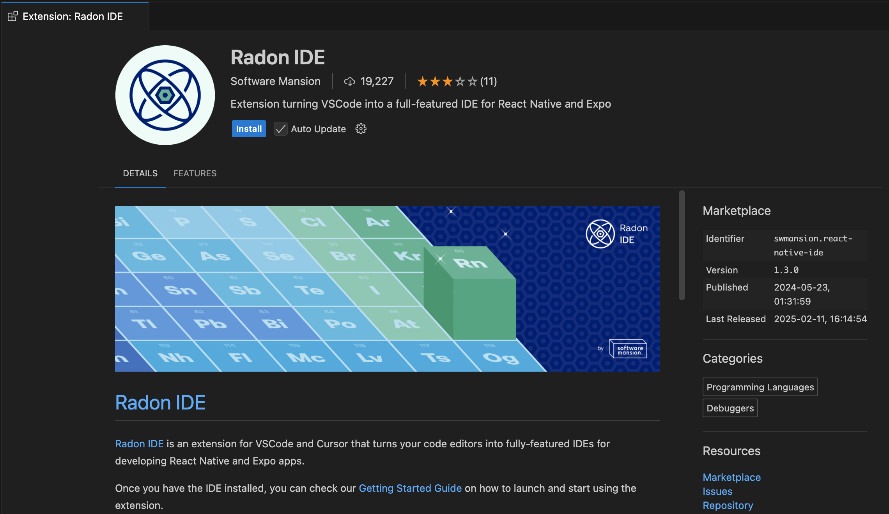This screenshot has width=889, height=514.
Task: Click the Debuggers category tag
Action: click(x=730, y=408)
